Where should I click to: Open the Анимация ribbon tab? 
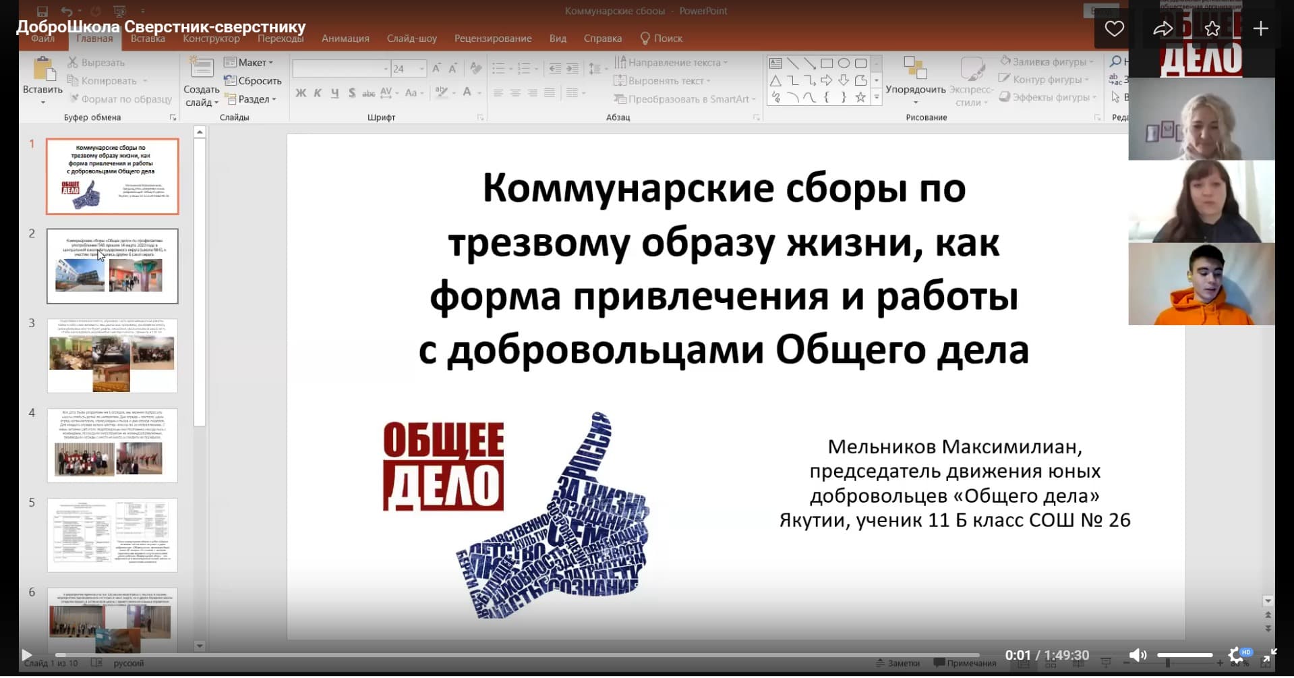coord(345,38)
